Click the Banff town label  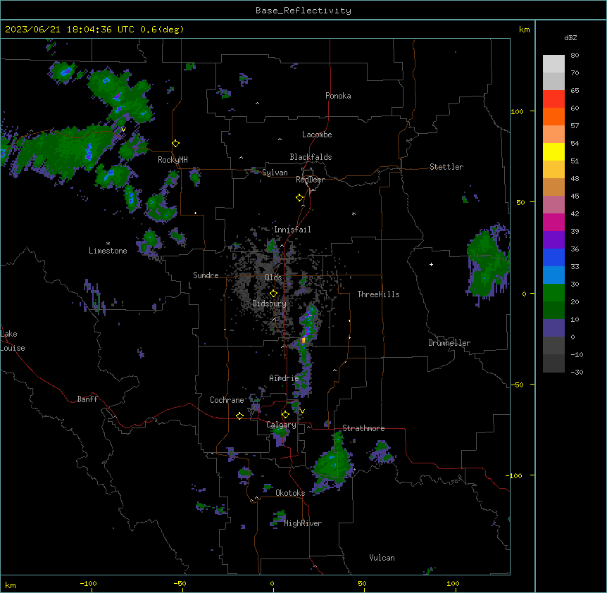tap(87, 399)
